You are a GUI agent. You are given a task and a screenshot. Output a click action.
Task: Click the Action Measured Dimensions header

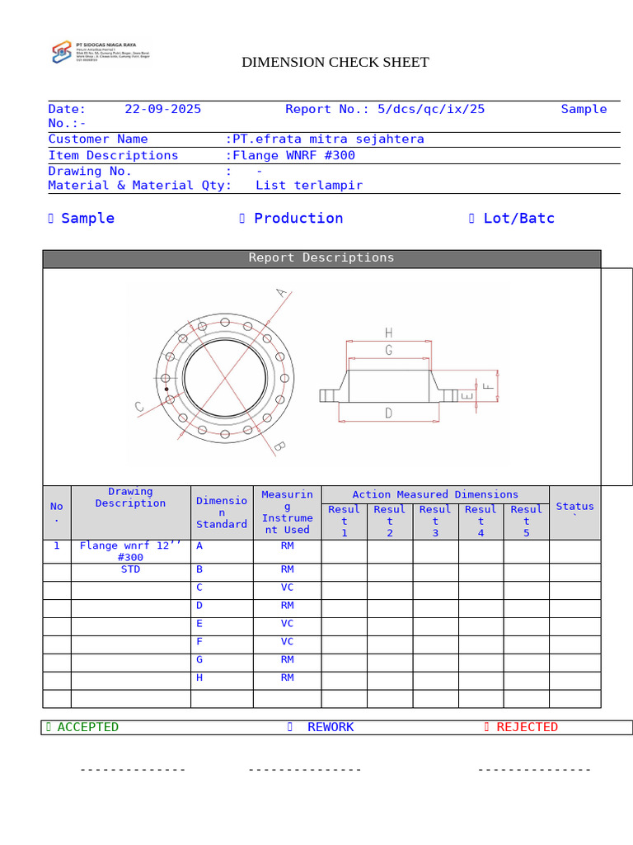point(435,495)
